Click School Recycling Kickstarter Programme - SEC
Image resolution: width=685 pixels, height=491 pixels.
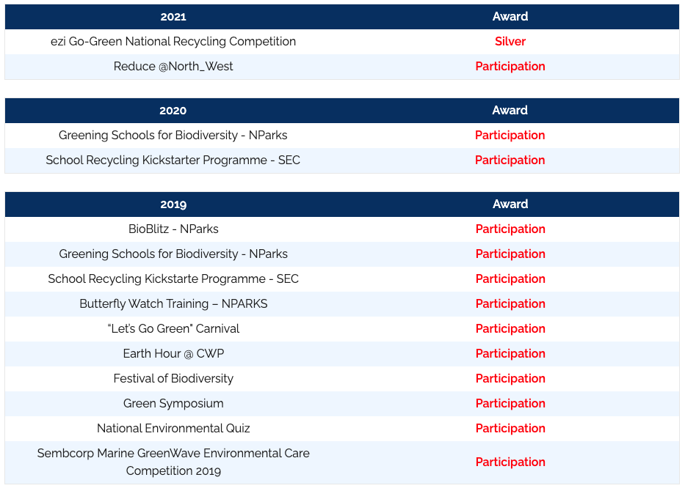[173, 160]
